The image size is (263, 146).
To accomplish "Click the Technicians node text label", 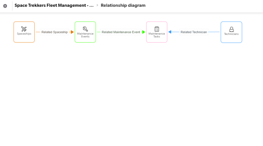I will click(x=231, y=34).
